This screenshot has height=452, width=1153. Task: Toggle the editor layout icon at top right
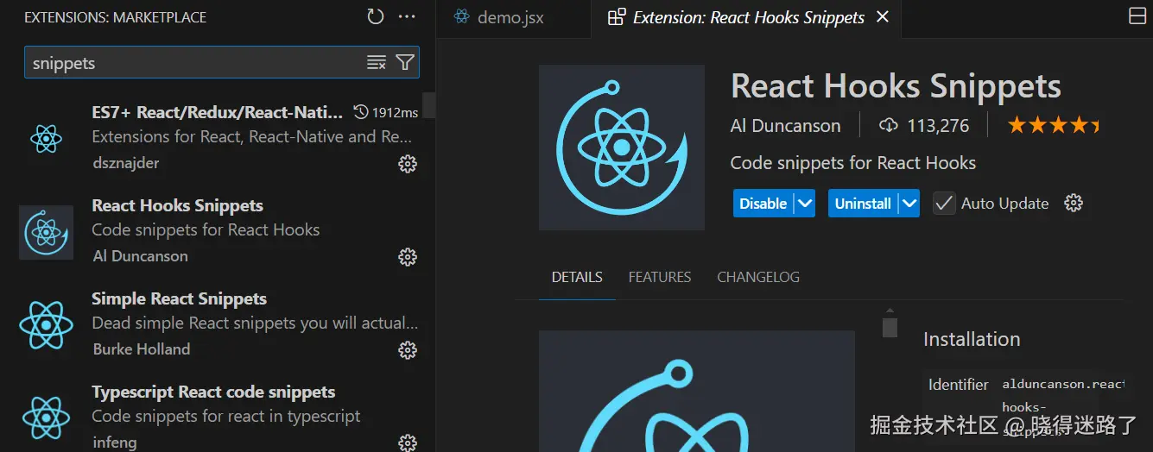pos(1137,16)
